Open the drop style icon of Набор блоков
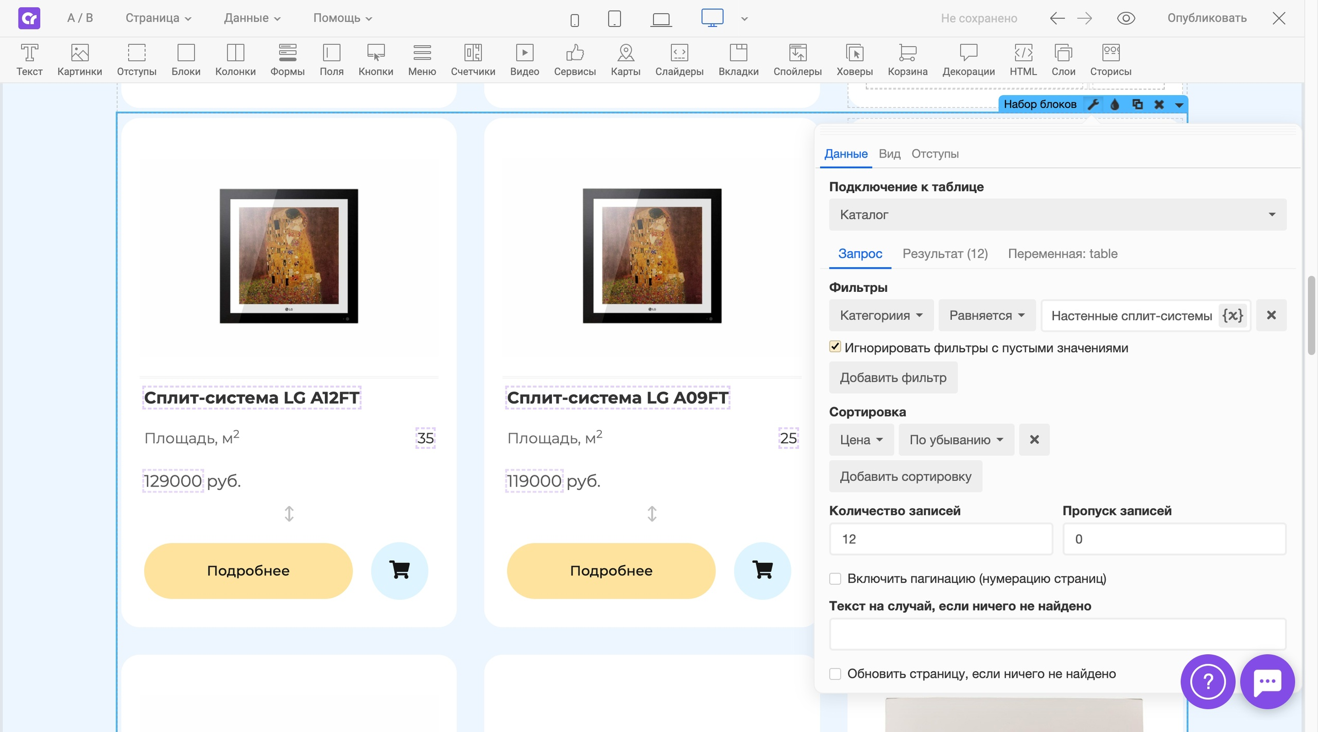Viewport: 1318px width, 732px height. (1115, 104)
